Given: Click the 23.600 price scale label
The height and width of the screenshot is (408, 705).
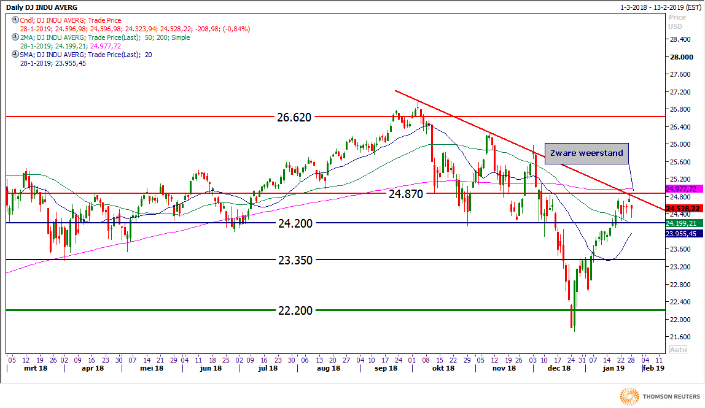Looking at the screenshot, I should [x=680, y=249].
